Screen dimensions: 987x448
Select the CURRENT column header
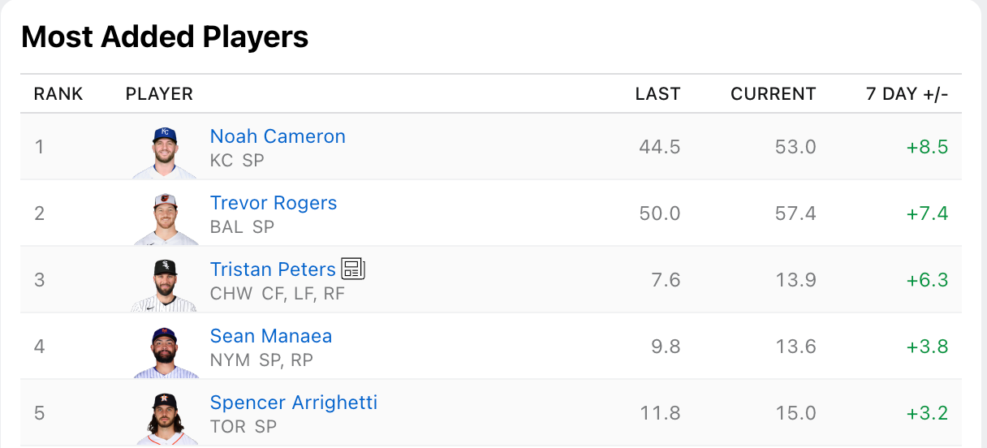(774, 94)
